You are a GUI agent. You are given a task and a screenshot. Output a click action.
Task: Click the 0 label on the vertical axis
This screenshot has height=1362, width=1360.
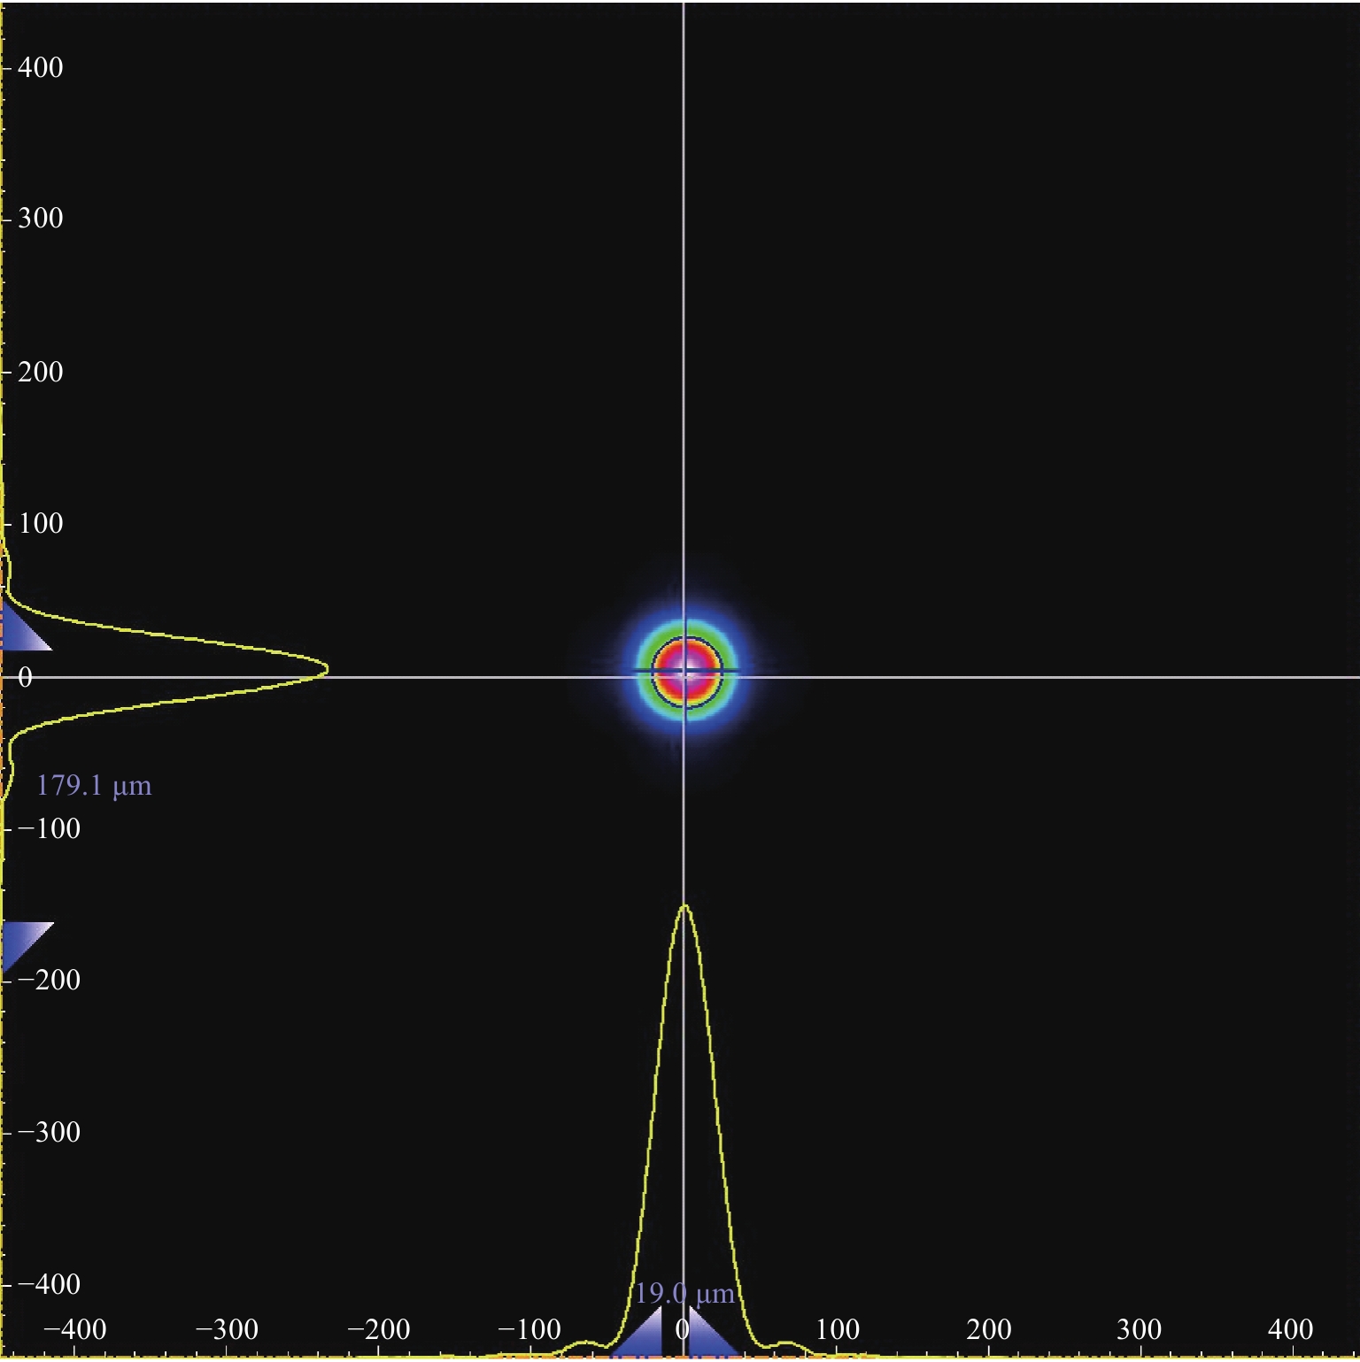[25, 677]
